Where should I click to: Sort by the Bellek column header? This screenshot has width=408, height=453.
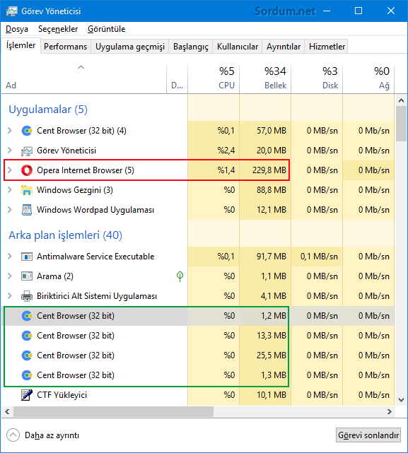coord(265,79)
